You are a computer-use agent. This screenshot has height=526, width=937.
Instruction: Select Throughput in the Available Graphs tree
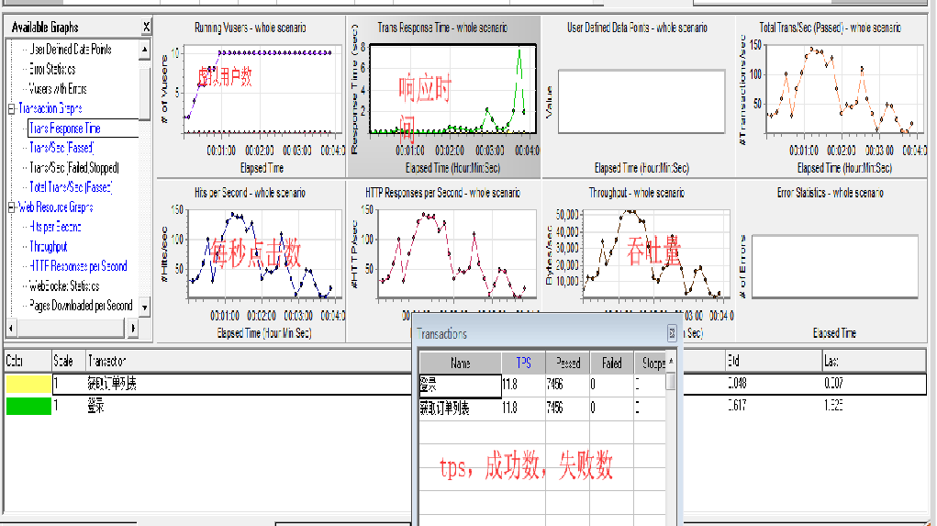49,247
